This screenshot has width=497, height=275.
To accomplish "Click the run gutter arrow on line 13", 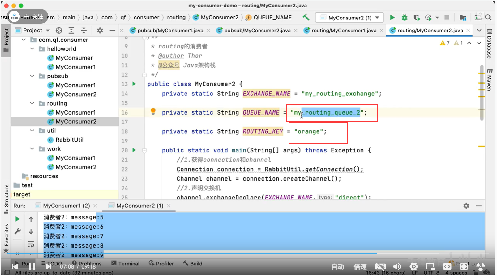I will pos(134,84).
